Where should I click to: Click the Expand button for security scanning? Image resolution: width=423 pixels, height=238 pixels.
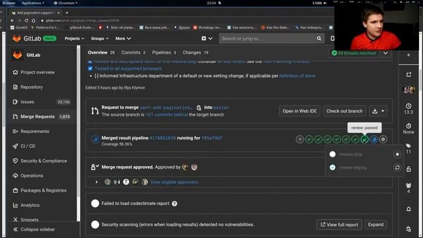click(x=375, y=225)
